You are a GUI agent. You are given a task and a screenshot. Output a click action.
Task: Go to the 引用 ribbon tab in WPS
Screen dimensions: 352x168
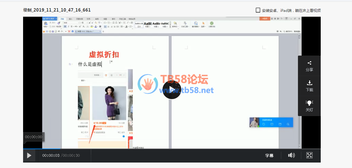pyautogui.click(x=88, y=19)
